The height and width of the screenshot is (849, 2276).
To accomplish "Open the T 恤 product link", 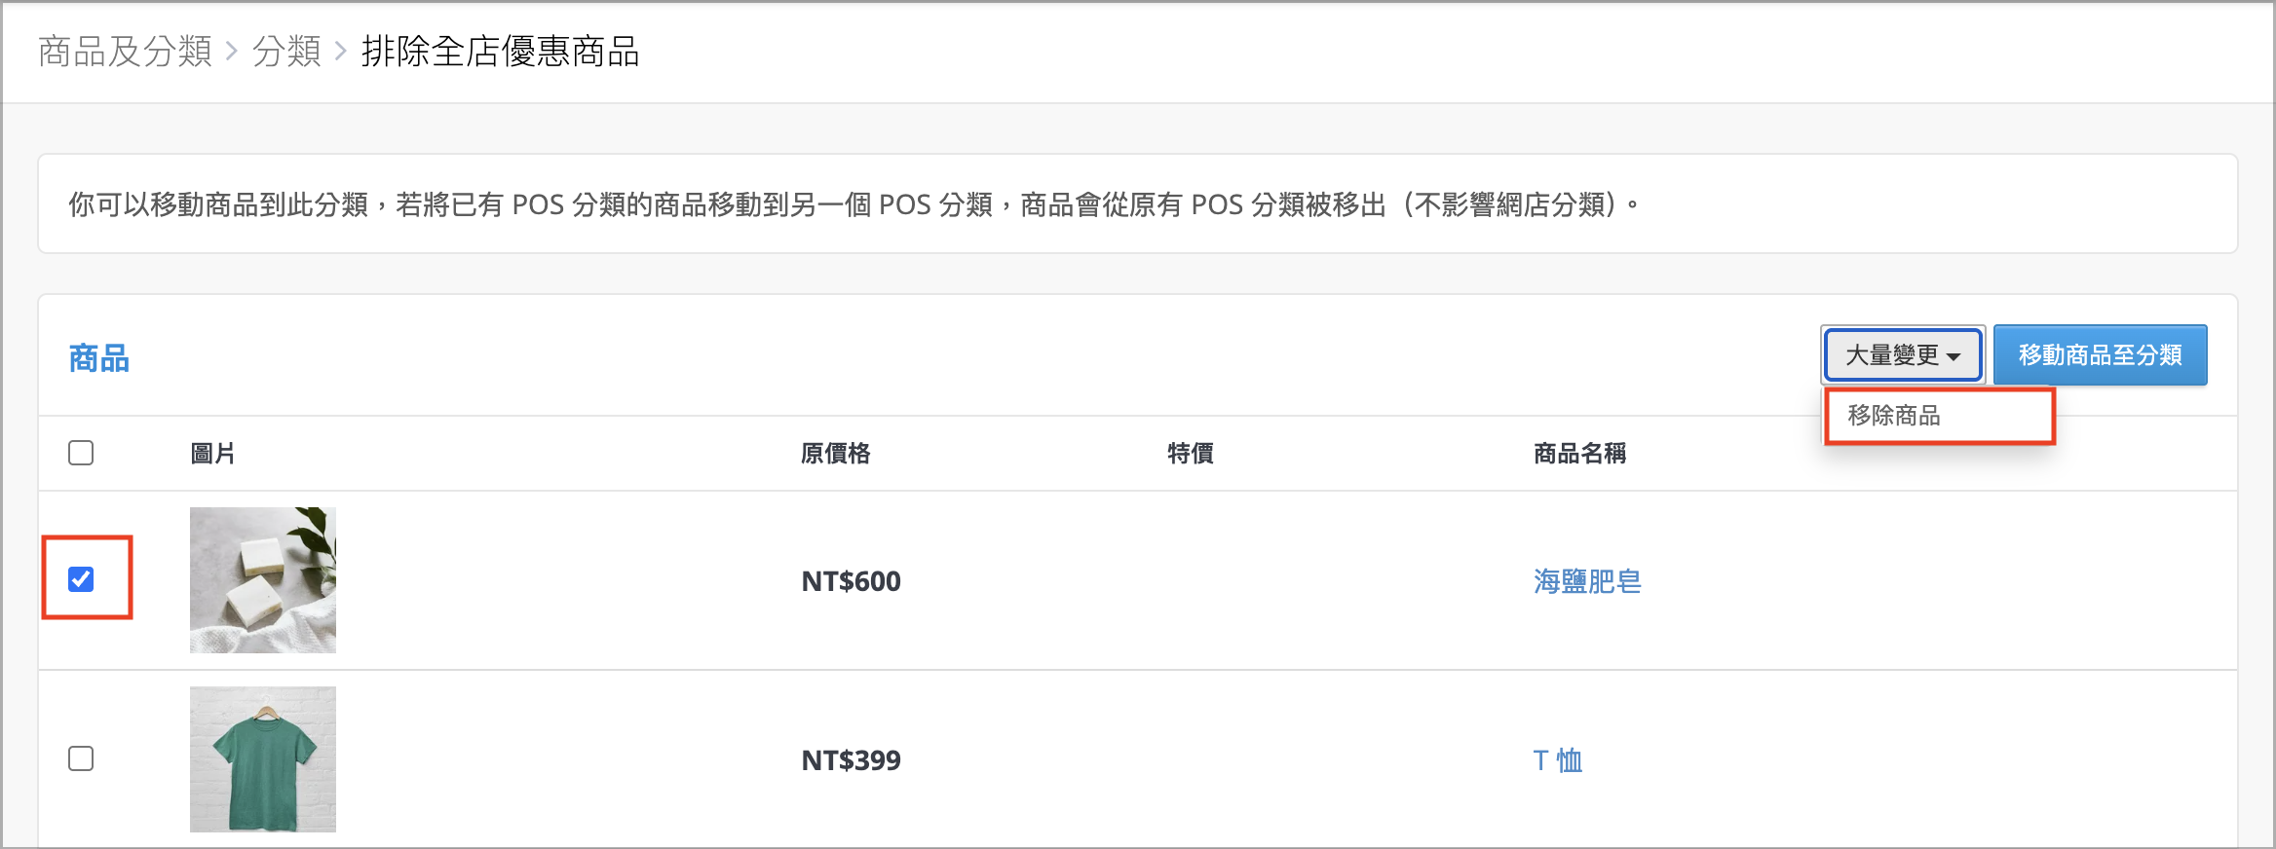I will [1557, 760].
